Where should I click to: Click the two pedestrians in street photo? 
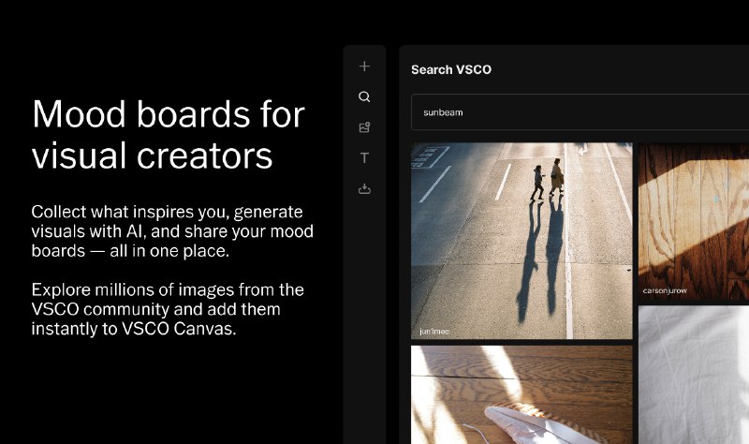point(548,180)
